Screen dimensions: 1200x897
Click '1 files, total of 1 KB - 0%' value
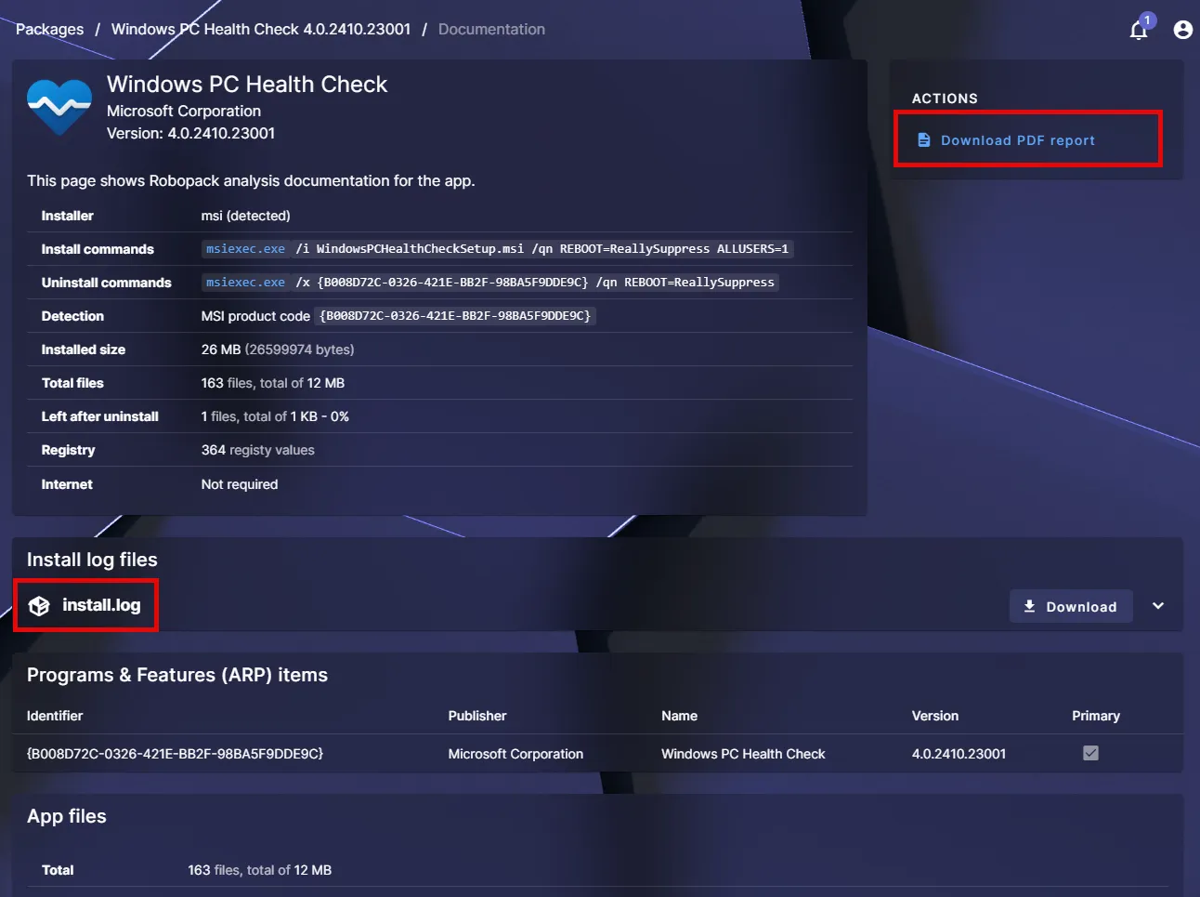click(275, 416)
